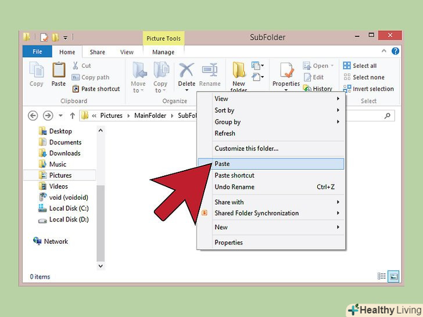This screenshot has height=317, width=423.
Task: Expand Sort by submenu in context menu
Action: [272, 110]
